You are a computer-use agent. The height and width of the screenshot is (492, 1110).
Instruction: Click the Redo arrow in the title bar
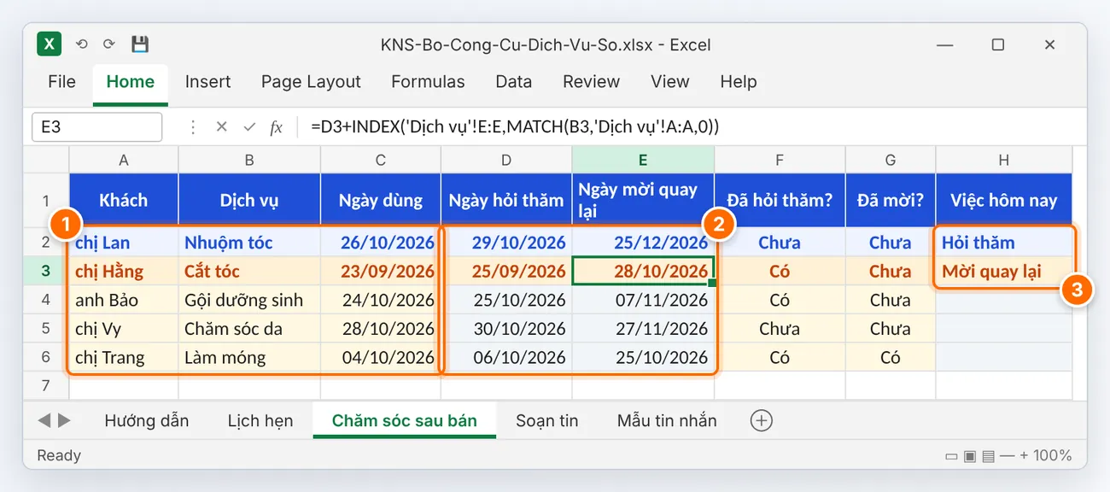[x=109, y=44]
